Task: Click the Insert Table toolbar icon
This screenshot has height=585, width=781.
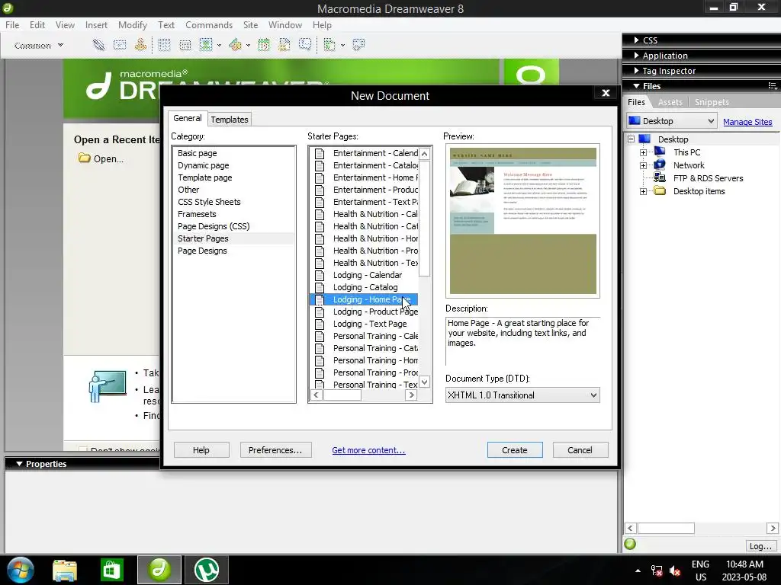Action: click(x=164, y=45)
